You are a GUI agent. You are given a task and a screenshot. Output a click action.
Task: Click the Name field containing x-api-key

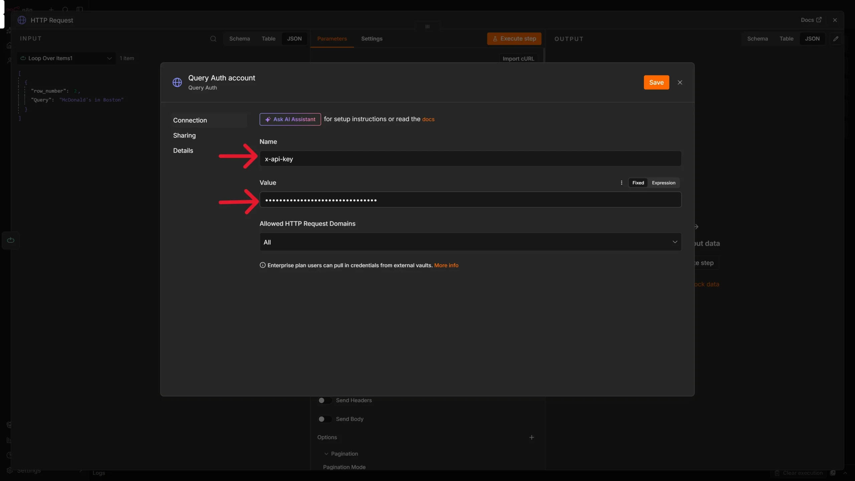coord(470,159)
